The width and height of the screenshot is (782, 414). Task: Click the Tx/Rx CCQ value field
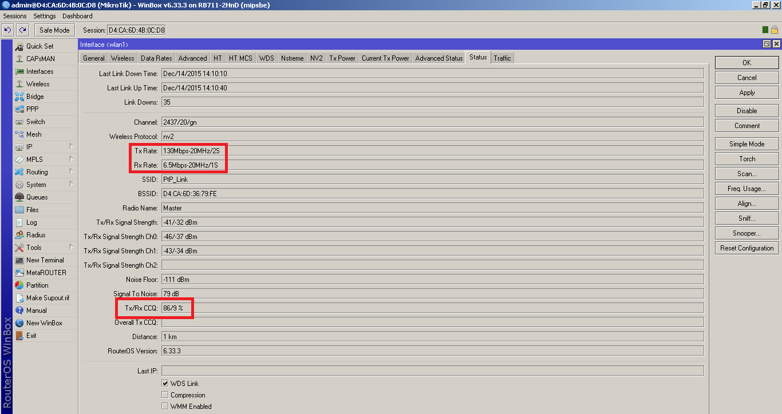(432, 308)
